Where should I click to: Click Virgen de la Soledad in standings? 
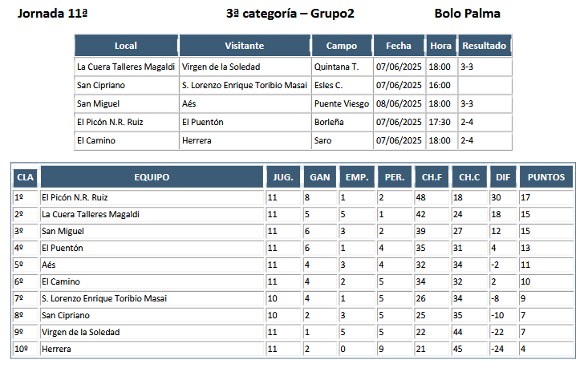81,333
